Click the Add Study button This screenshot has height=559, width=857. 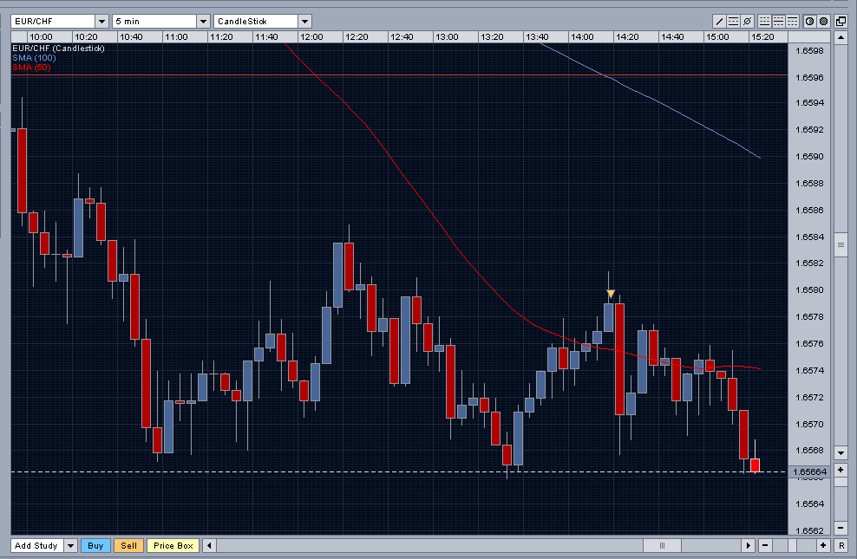[36, 545]
